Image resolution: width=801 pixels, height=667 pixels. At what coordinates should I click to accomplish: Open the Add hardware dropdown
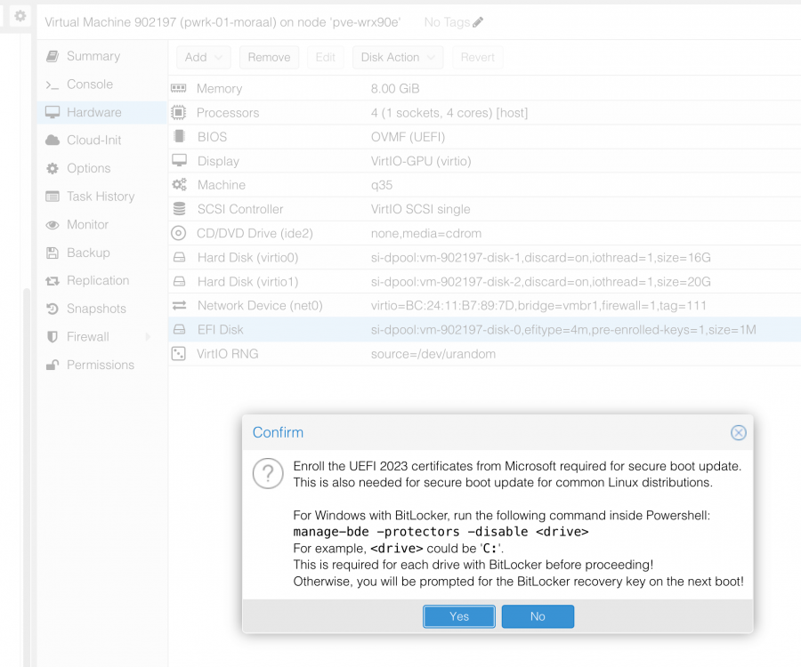click(x=203, y=57)
